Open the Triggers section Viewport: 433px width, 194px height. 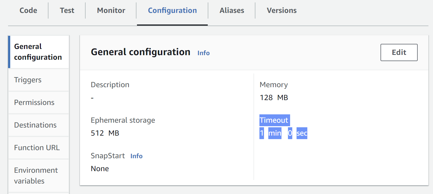pyautogui.click(x=28, y=80)
